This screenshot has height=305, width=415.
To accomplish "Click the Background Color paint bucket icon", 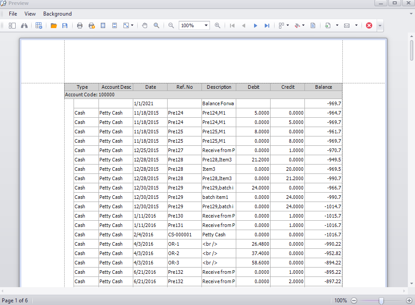I will coord(297,26).
